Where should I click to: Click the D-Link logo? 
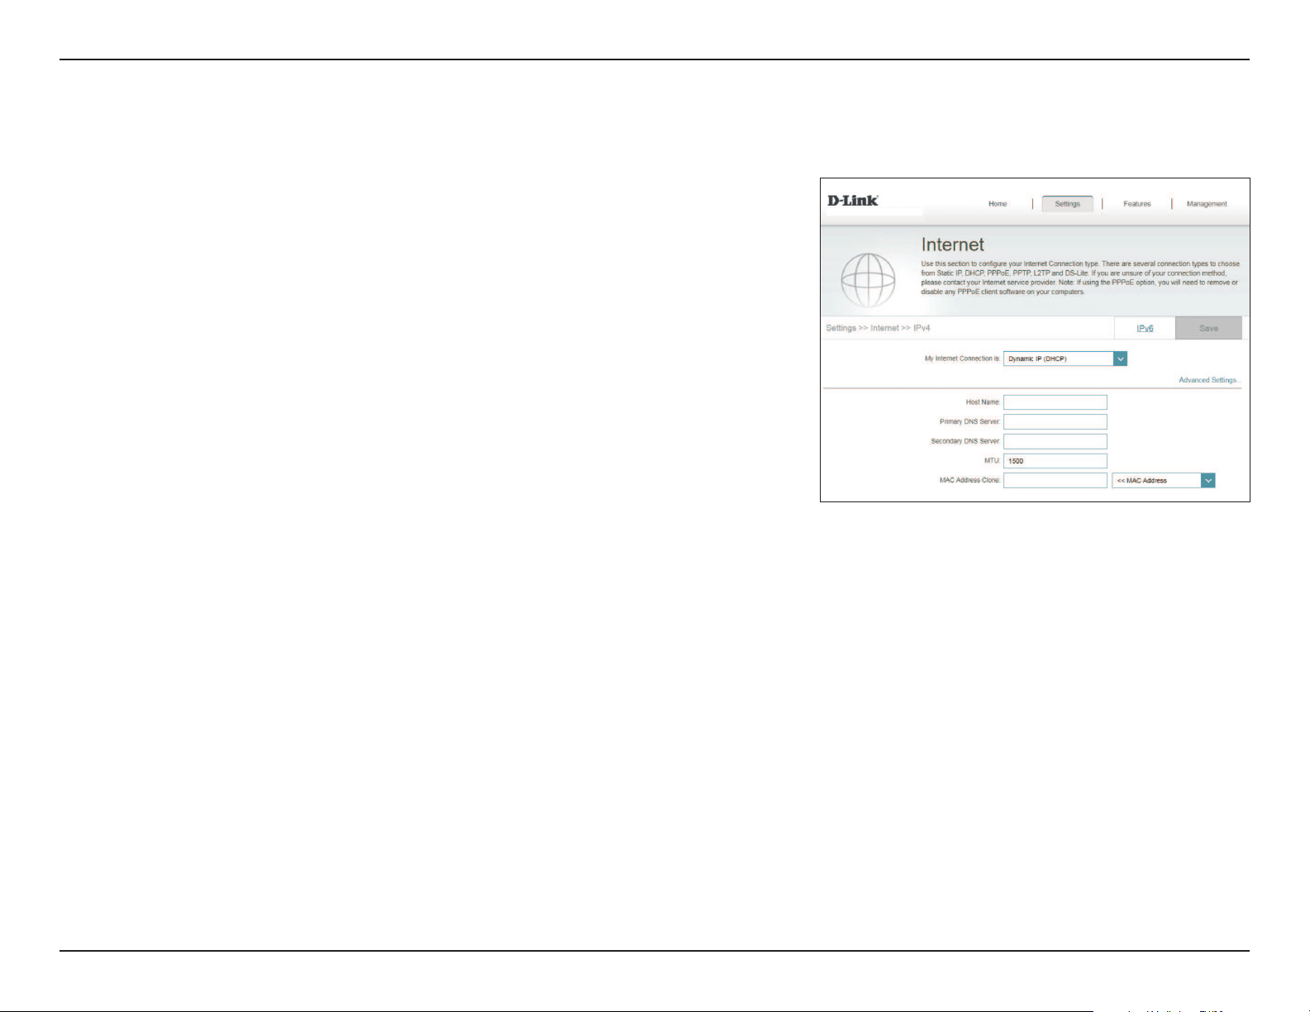pos(853,201)
